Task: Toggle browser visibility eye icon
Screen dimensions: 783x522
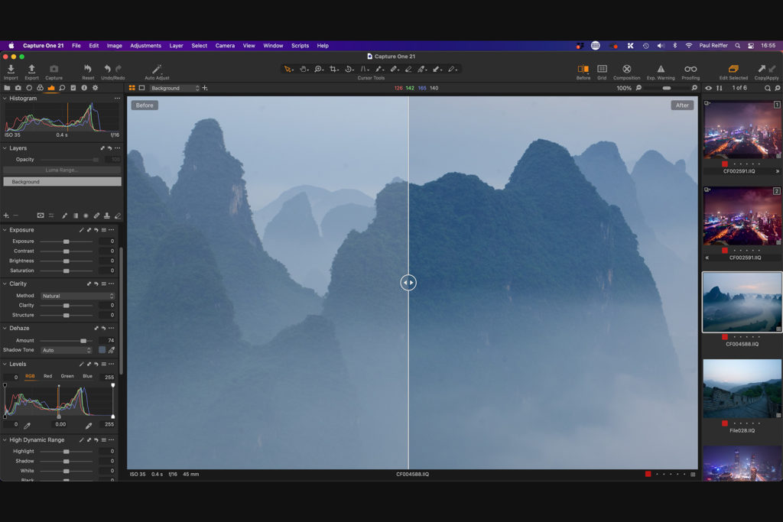Action: click(x=708, y=88)
